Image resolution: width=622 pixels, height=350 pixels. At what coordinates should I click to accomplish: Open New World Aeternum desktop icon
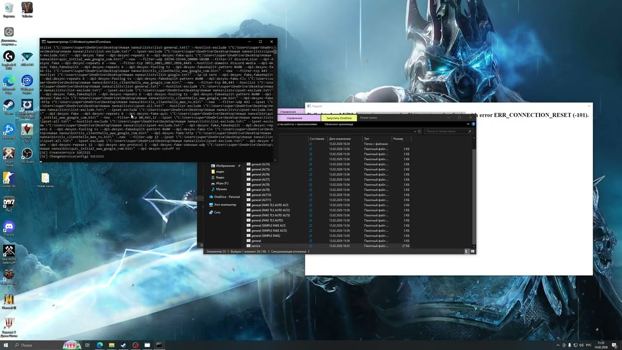pyautogui.click(x=9, y=253)
